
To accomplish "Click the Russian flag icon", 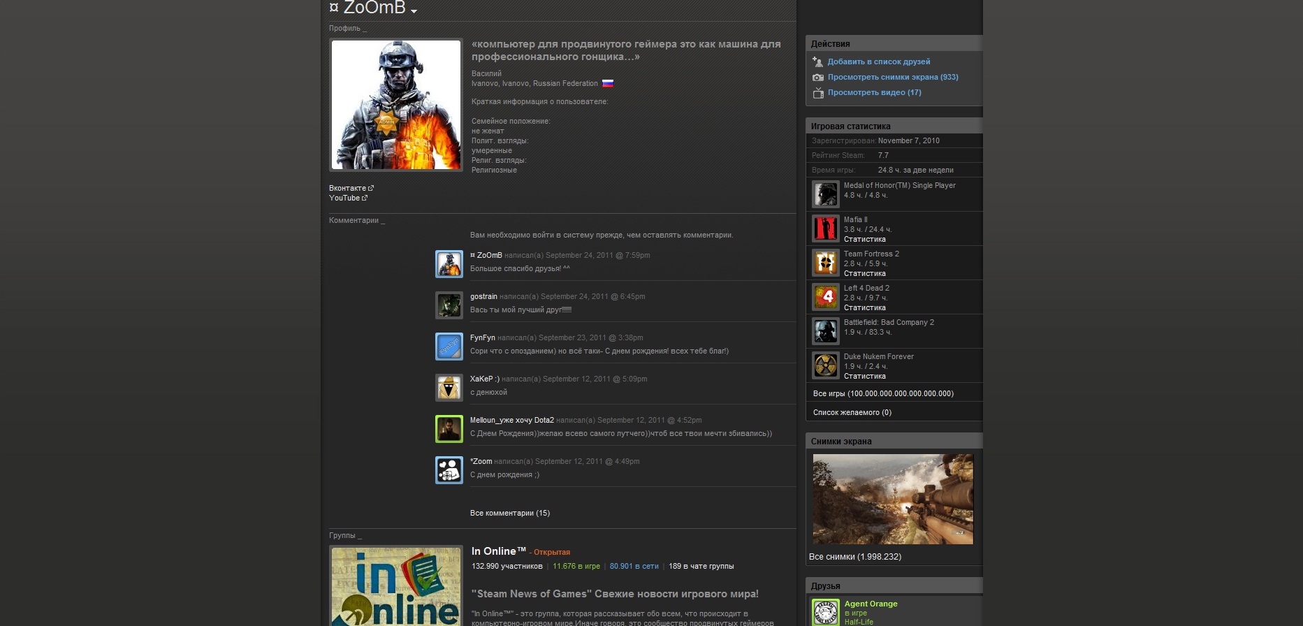I will click(x=608, y=83).
